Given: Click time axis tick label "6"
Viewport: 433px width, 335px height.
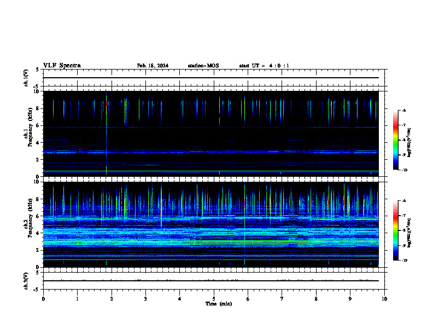Looking at the screenshot, I should [248, 299].
